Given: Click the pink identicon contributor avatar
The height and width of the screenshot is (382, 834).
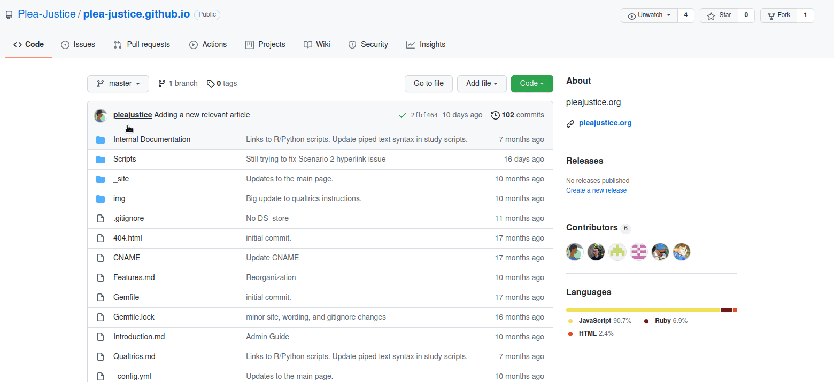Looking at the screenshot, I should (x=639, y=252).
